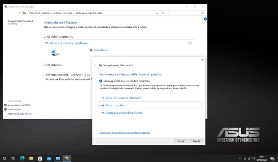Click Attiva BitLocker link
The image size is (278, 162).
coord(101,50)
